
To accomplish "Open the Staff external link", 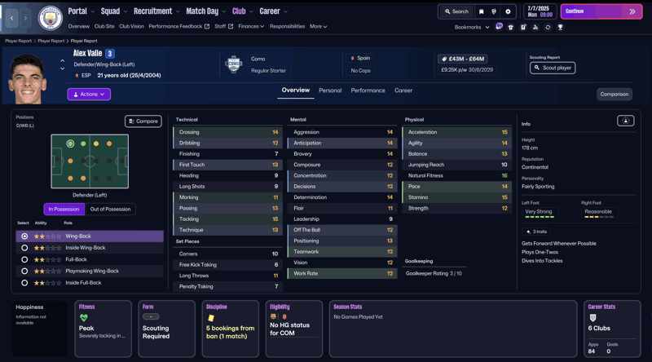I will 223,26.
